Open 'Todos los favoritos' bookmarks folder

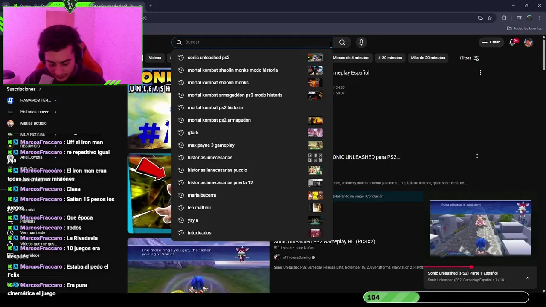(x=524, y=29)
